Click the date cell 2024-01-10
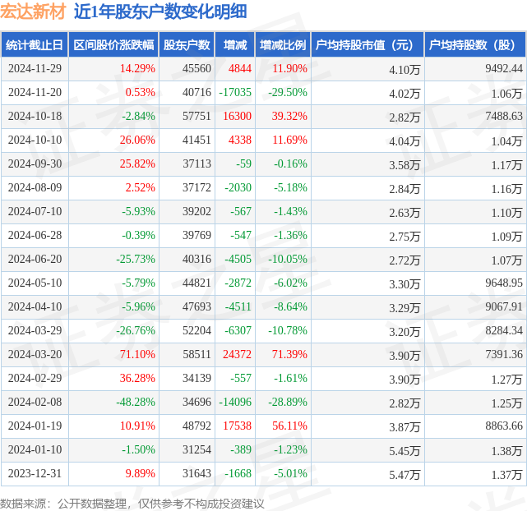Screen dimensions: 527x511 pyautogui.click(x=35, y=450)
